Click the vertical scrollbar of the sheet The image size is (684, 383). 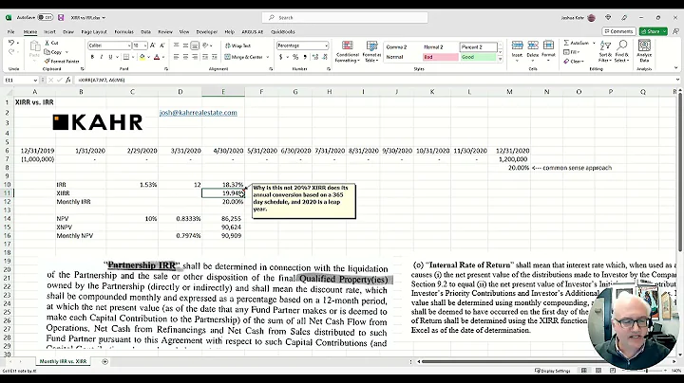click(679, 174)
